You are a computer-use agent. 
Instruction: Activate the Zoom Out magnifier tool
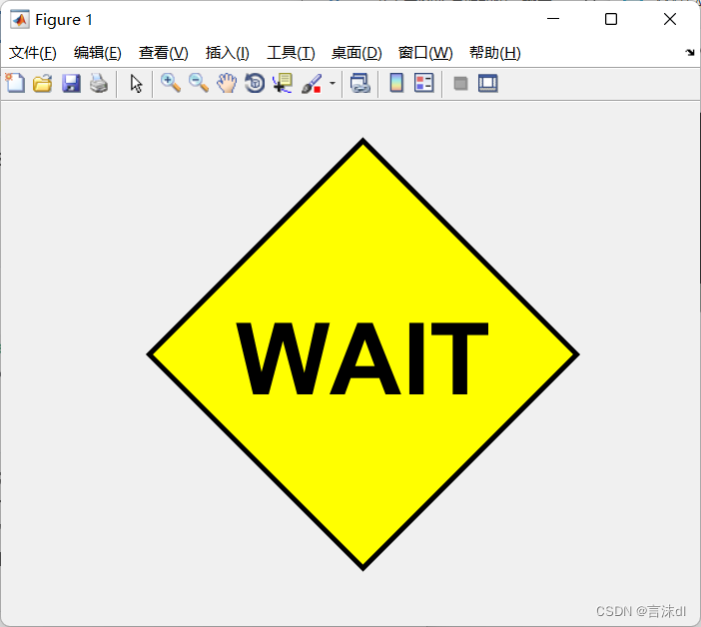pyautogui.click(x=199, y=83)
